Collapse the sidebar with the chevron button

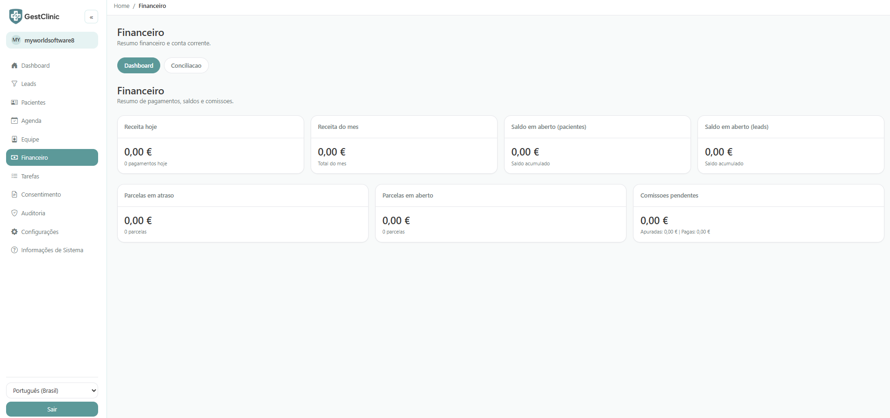(91, 17)
